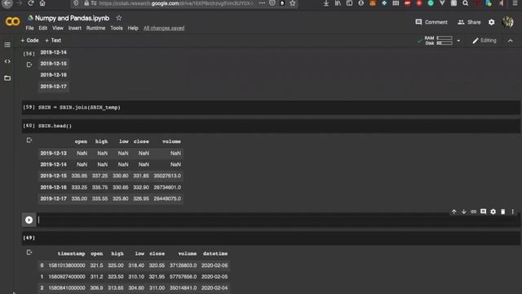Move selected cell up

coord(453,212)
